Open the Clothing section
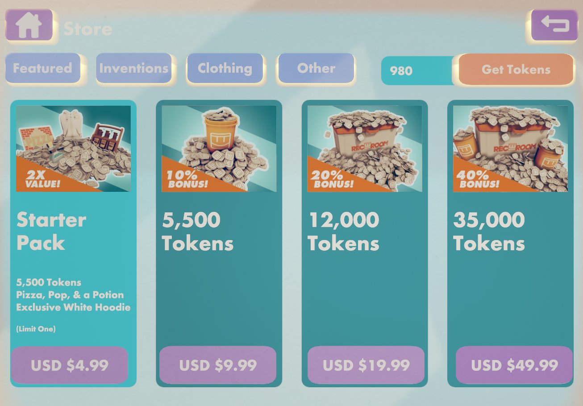Viewport: 583px width, 406px height. click(x=225, y=68)
